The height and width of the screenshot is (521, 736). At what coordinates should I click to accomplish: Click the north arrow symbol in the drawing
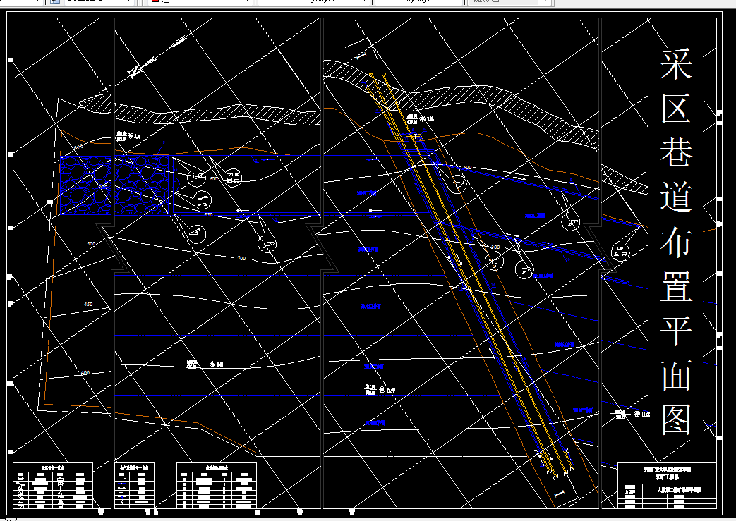pos(157,58)
